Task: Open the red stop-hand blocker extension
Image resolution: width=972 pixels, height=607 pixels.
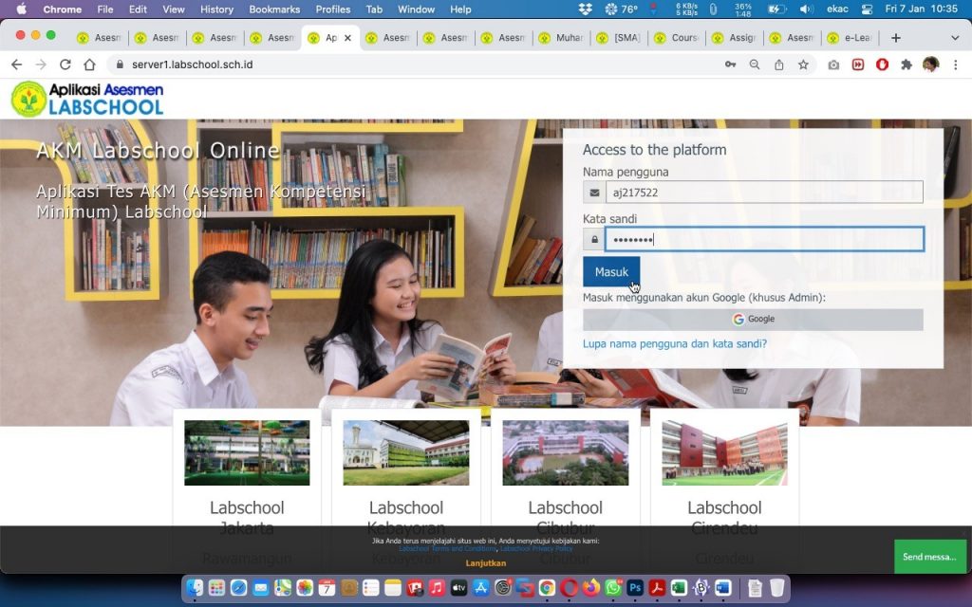Action: (882, 64)
